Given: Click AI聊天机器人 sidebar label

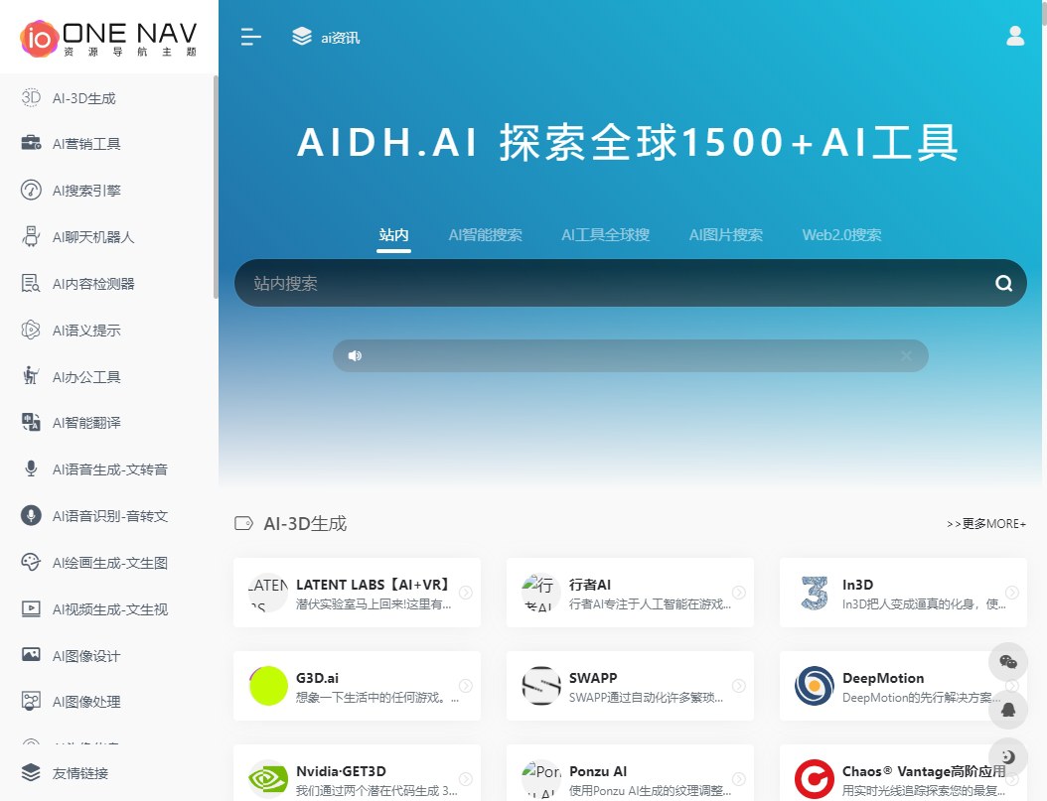Looking at the screenshot, I should click(93, 237).
